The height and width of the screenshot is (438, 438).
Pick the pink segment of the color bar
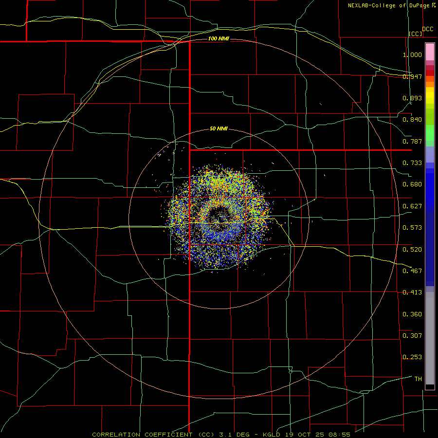coord(430,52)
